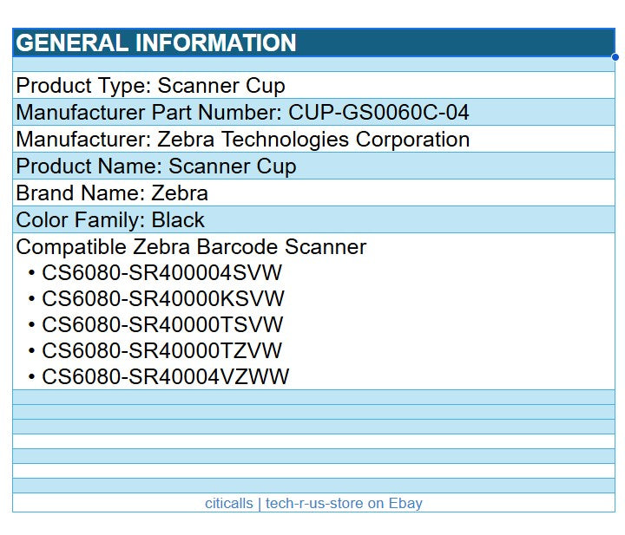Click the Manufacturer Part Number label
This screenshot has height=535, width=625.
[x=149, y=112]
